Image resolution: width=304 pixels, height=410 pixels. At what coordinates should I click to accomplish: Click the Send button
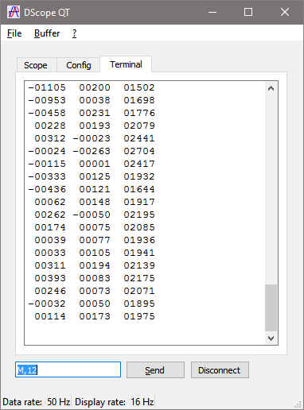click(x=155, y=370)
